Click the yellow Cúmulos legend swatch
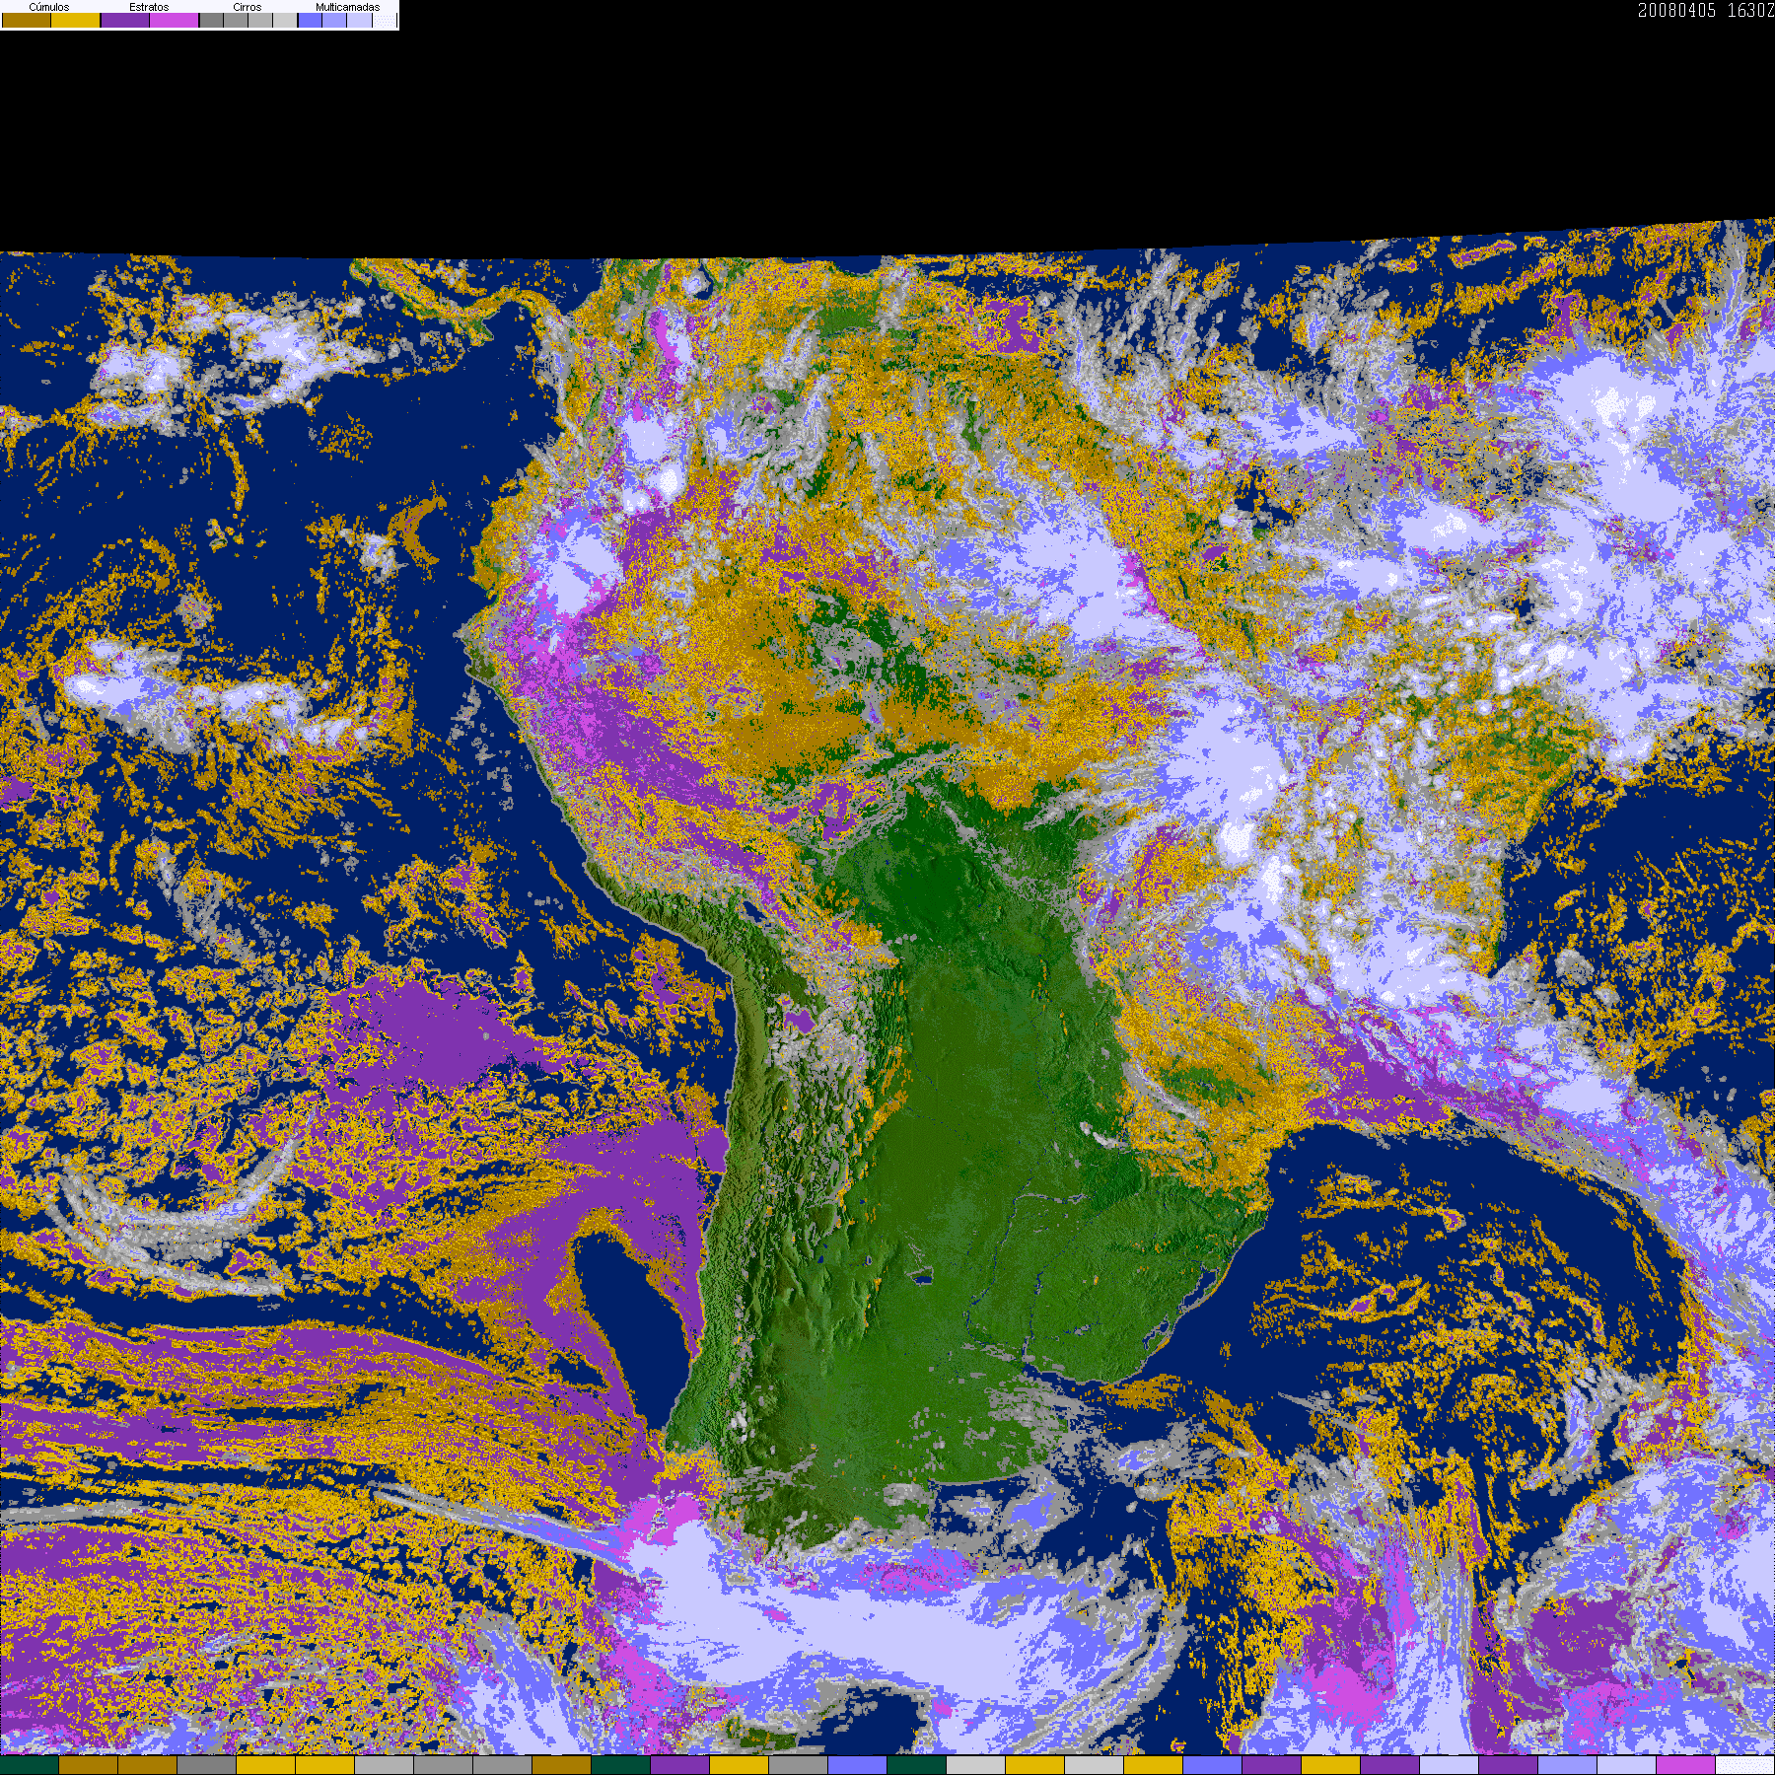 coord(76,20)
